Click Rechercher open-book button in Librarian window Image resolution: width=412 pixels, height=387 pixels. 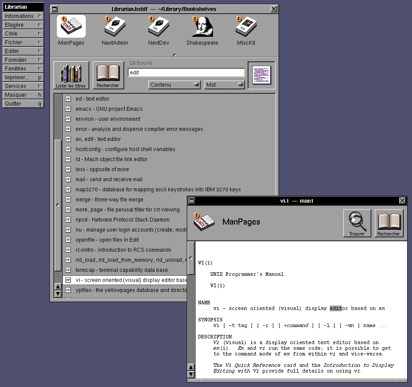click(108, 75)
